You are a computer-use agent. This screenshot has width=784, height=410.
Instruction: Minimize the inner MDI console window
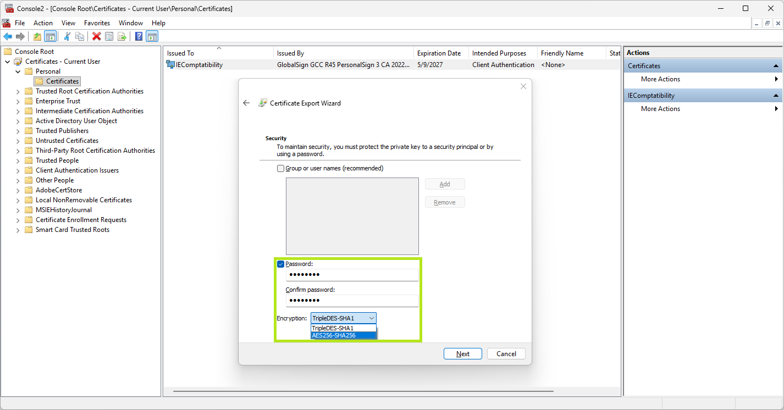tap(757, 23)
